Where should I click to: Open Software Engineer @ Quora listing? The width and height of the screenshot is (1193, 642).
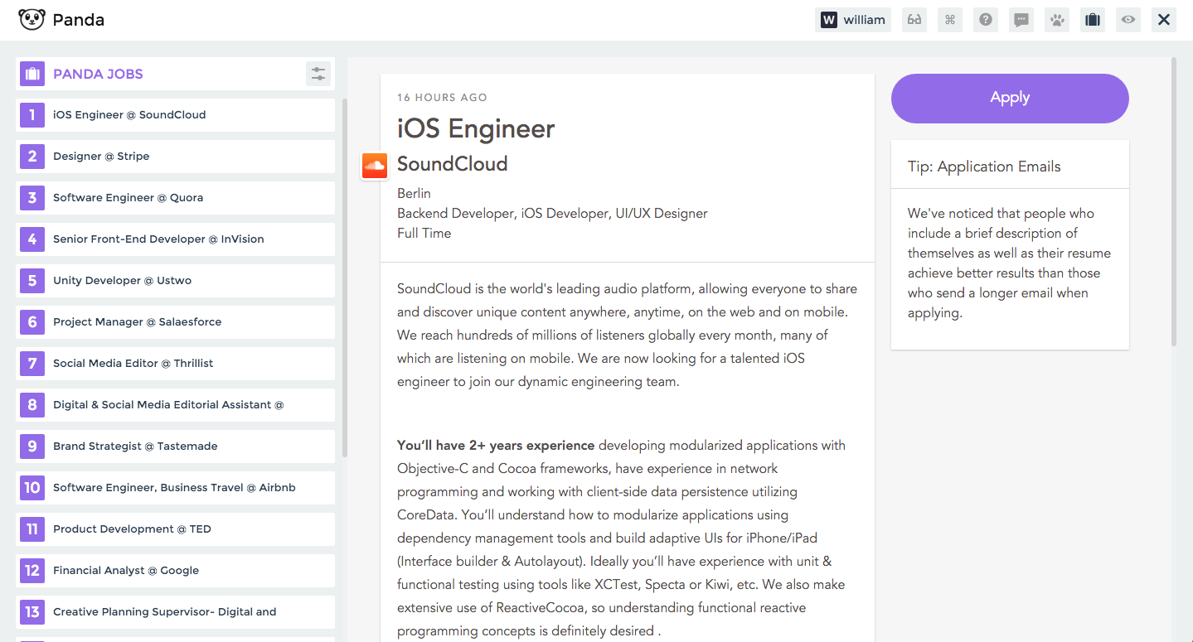pos(176,198)
